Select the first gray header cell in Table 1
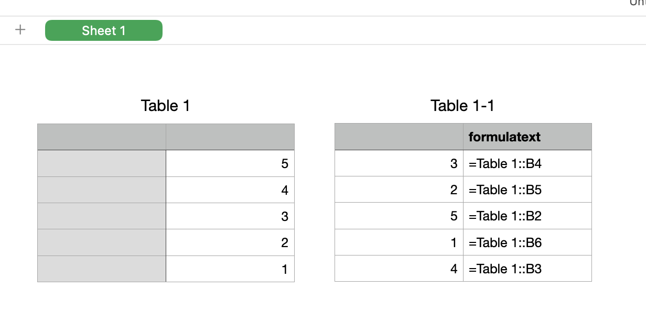This screenshot has height=311, width=646. click(101, 137)
